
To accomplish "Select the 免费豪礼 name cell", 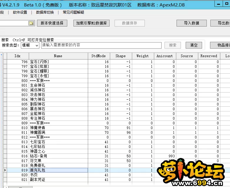I will click(58, 166).
